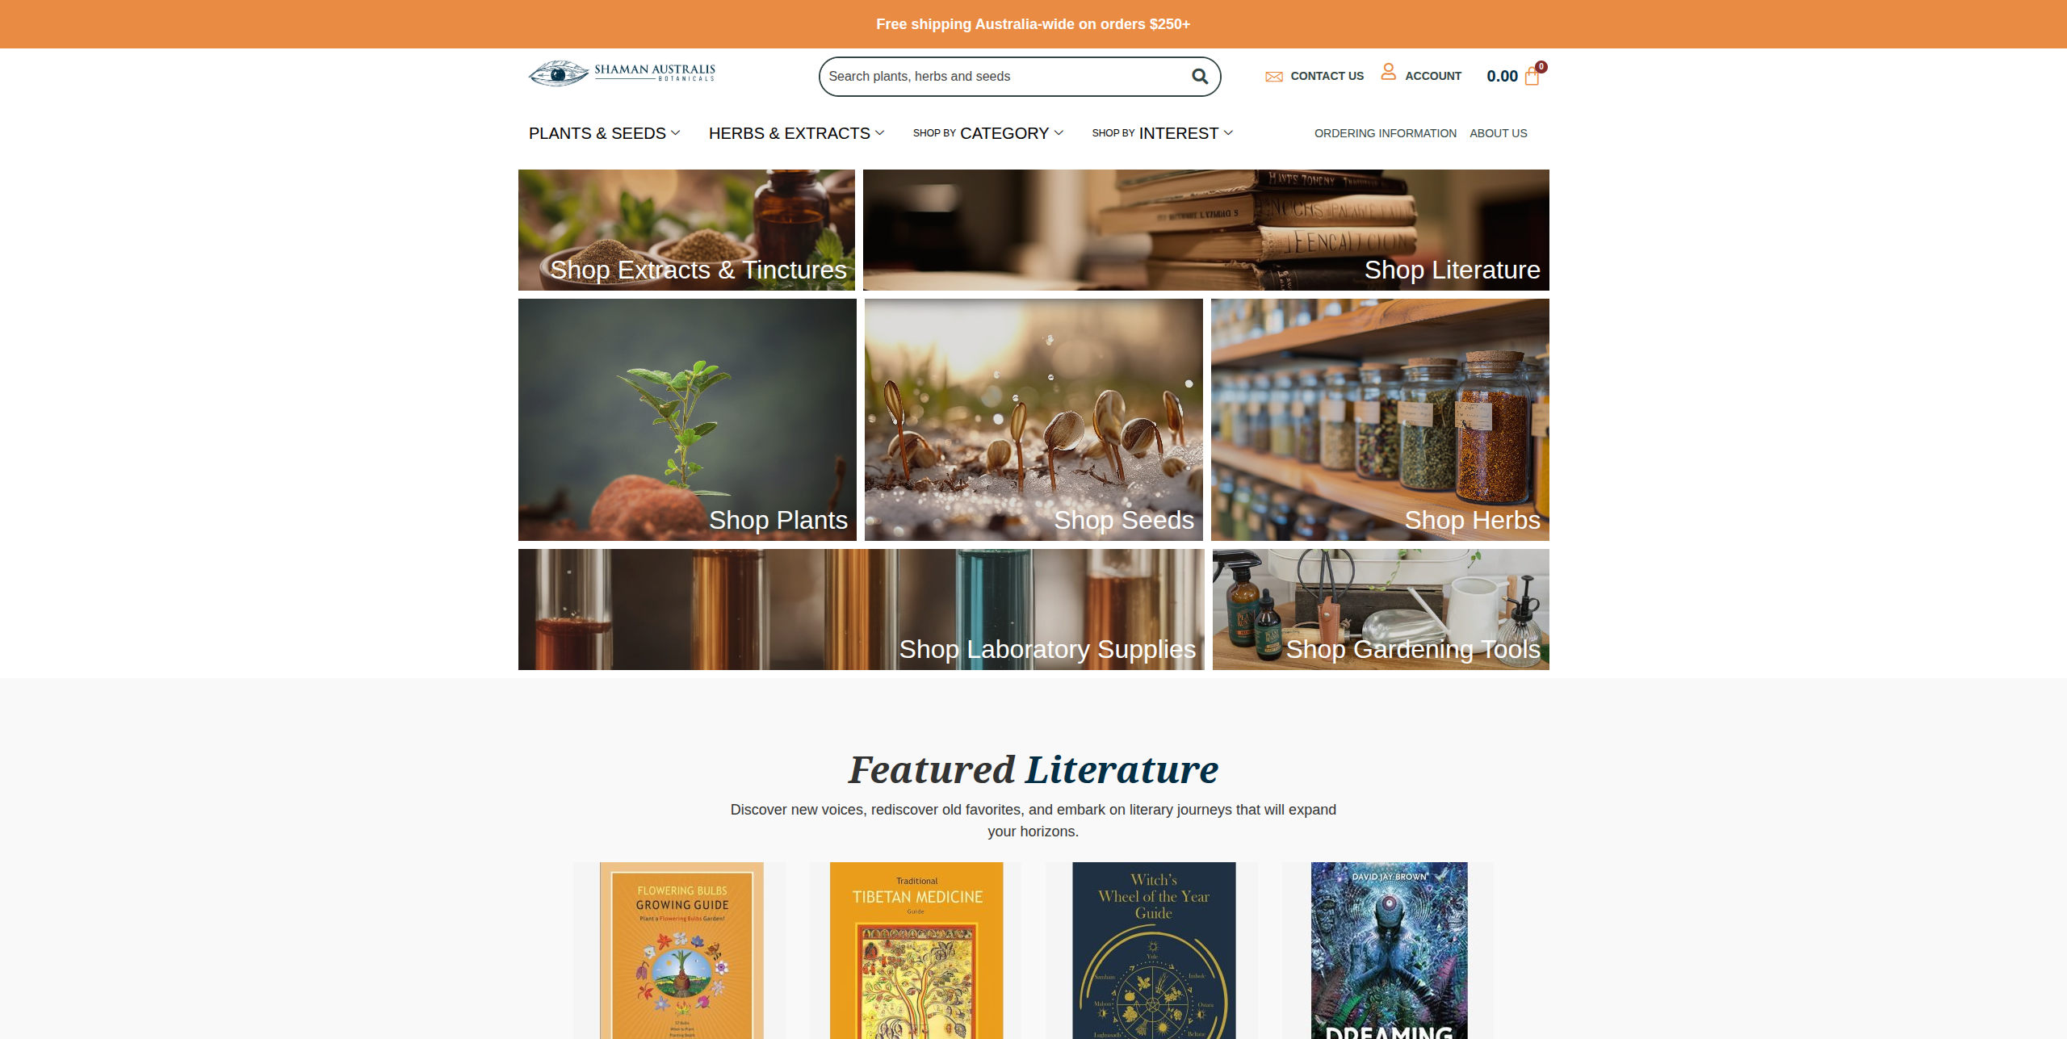This screenshot has height=1039, width=2067.
Task: Click the Contact Us envelope icon
Action: pyautogui.click(x=1274, y=77)
